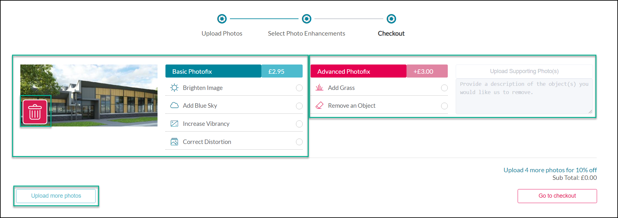Click the Remove an Object eraser icon
Screen dimensions: 618x218
point(319,106)
